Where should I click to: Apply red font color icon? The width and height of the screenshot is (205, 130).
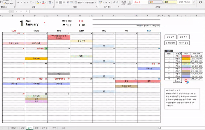click(43, 2)
